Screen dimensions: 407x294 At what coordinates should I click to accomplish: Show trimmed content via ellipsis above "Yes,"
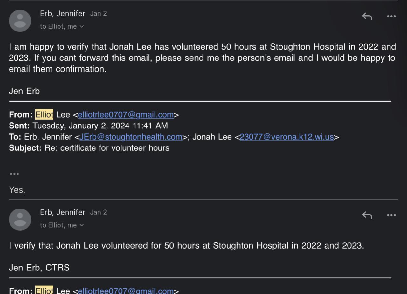14,174
